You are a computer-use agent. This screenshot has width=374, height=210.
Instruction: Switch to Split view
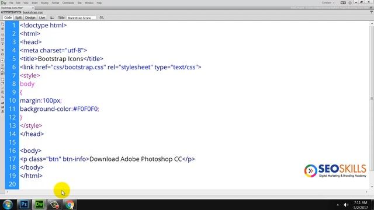(x=18, y=17)
